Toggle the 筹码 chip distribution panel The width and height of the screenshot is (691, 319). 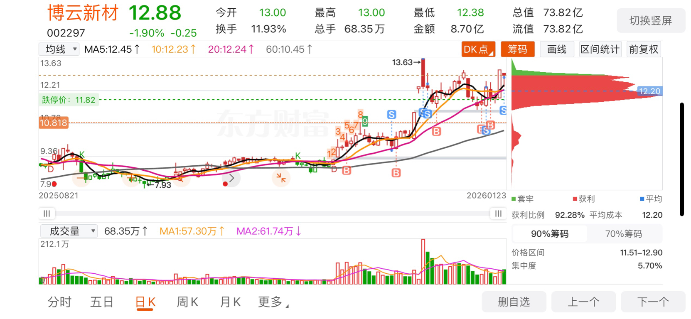pos(517,49)
